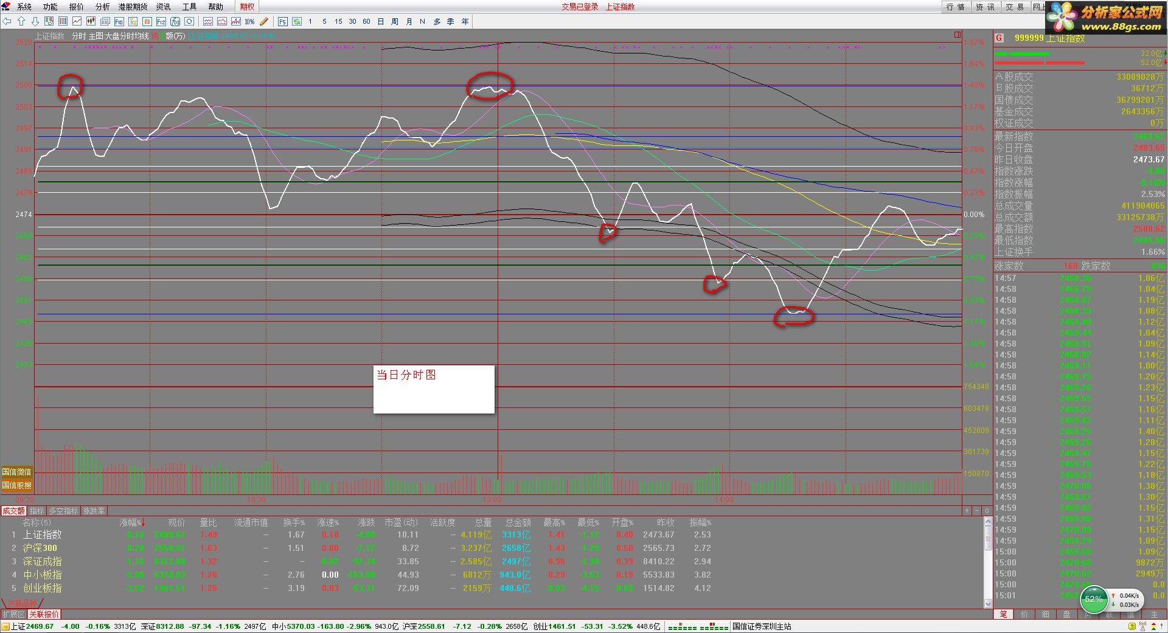1168x633 pixels.
Task: Select the N-day period option
Action: [x=422, y=21]
